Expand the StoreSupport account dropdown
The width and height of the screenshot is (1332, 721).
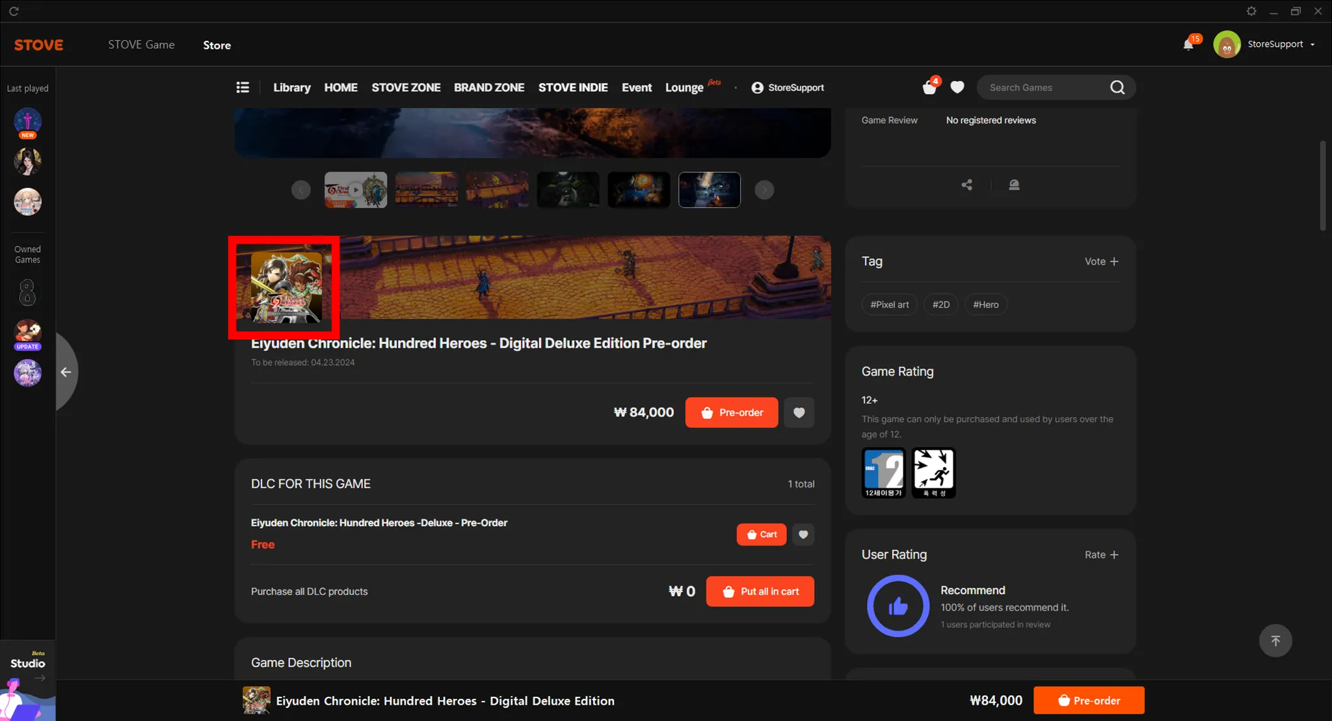pyautogui.click(x=1312, y=45)
